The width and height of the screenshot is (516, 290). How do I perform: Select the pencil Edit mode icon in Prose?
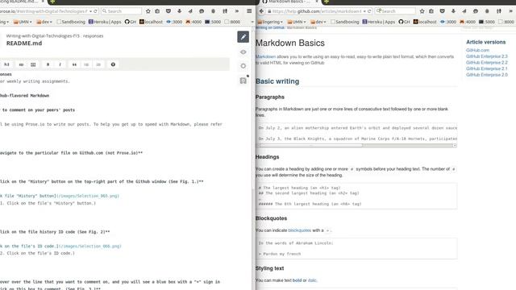click(x=243, y=37)
